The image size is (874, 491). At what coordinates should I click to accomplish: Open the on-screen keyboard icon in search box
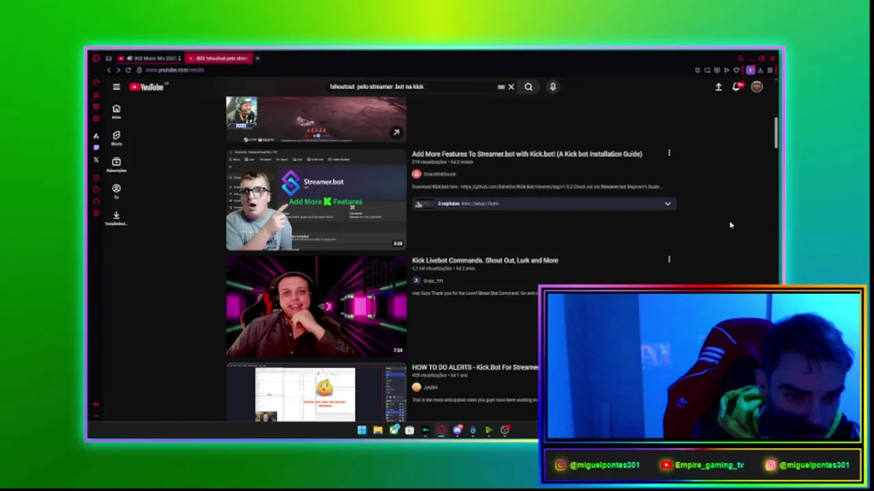501,87
